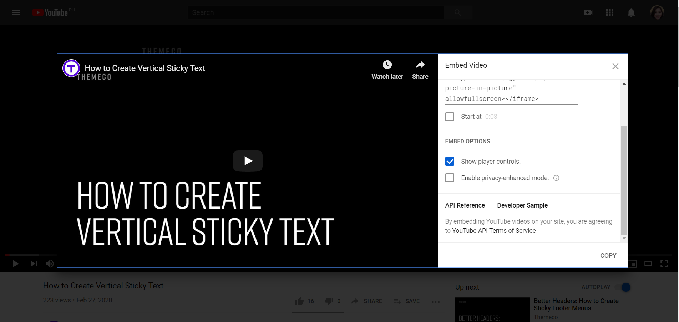
Task: Enable the Start at checkbox
Action: click(450, 117)
